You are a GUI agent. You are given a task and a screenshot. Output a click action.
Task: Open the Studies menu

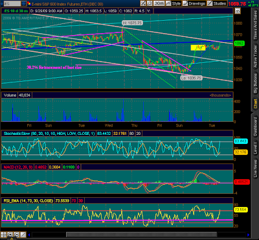click(217, 3)
